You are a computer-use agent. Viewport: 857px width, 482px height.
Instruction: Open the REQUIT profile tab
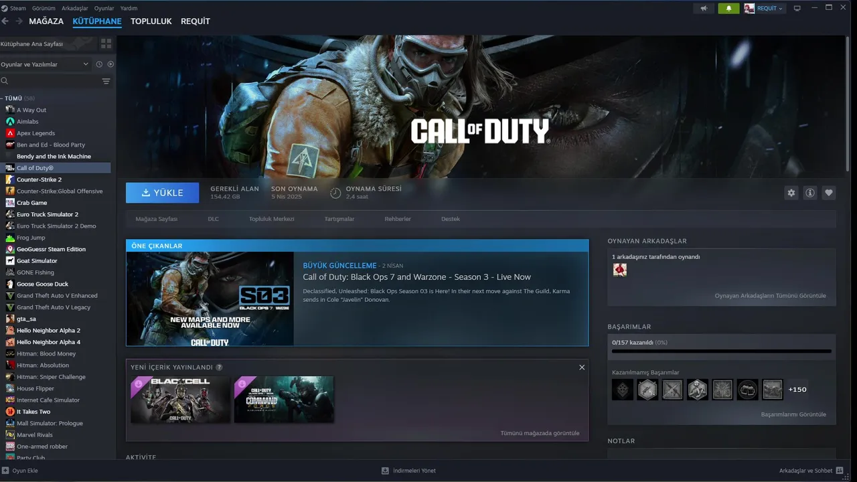[196, 21]
